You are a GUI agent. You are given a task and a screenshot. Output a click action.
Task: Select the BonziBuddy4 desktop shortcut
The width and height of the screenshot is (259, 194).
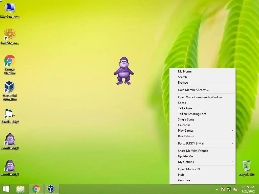[10, 168]
